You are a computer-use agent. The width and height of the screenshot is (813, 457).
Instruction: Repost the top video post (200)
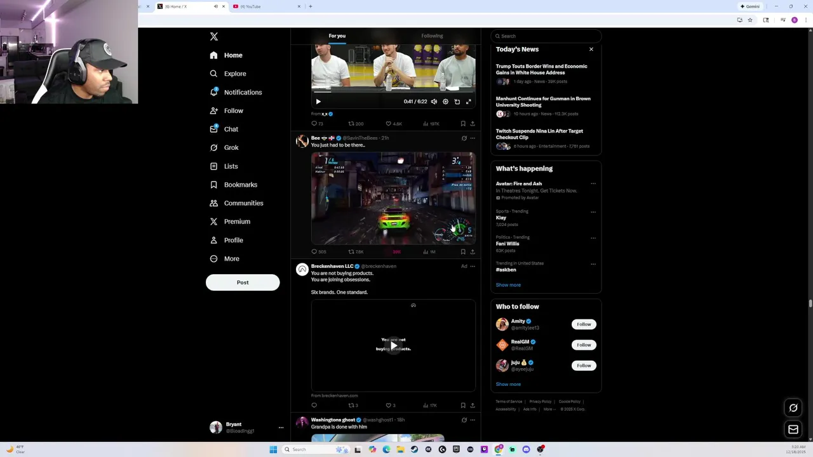(356, 124)
